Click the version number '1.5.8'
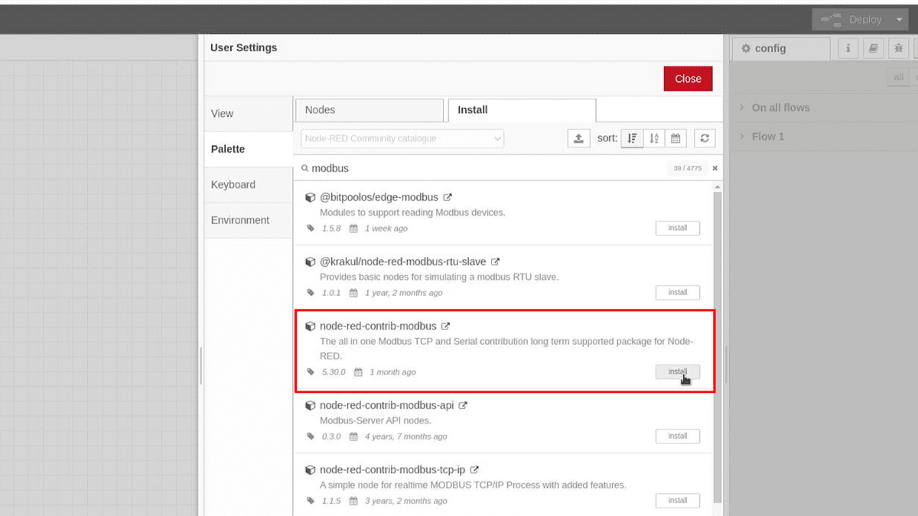918x516 pixels. point(331,229)
